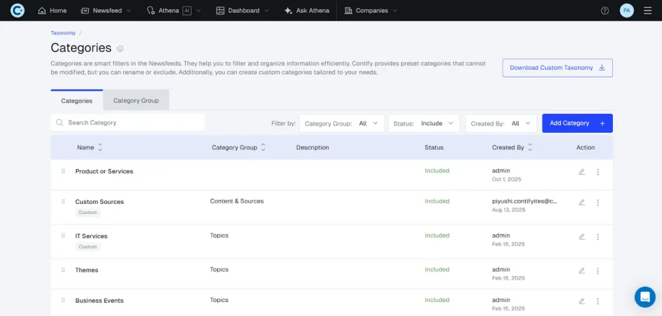Switch to the Category Group tab

136,100
